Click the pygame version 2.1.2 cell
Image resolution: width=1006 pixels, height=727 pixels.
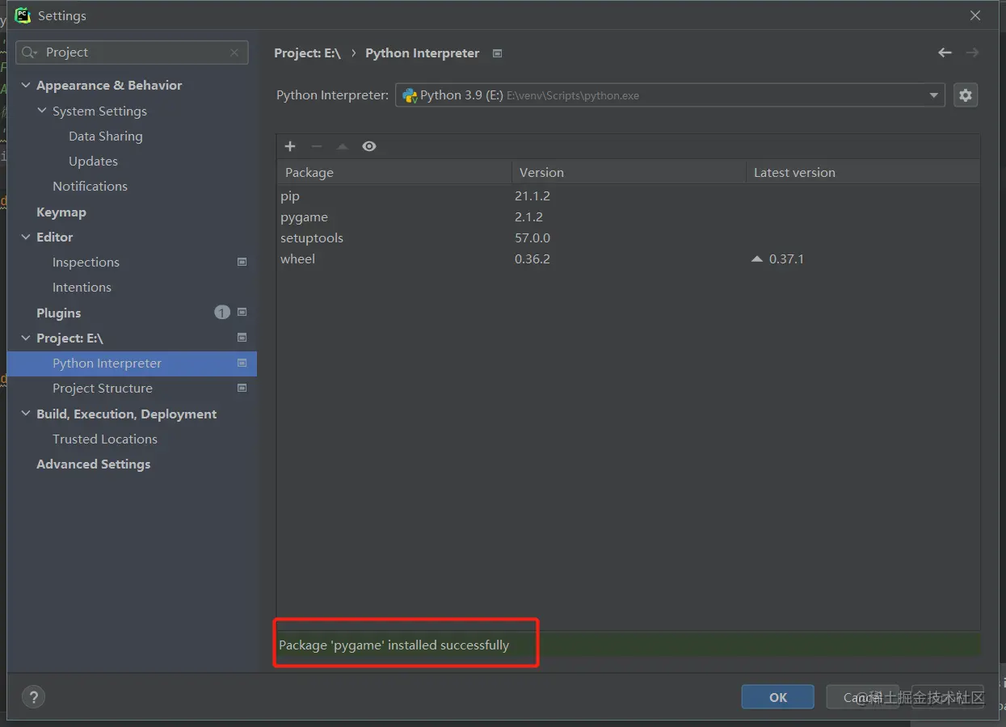[528, 217]
